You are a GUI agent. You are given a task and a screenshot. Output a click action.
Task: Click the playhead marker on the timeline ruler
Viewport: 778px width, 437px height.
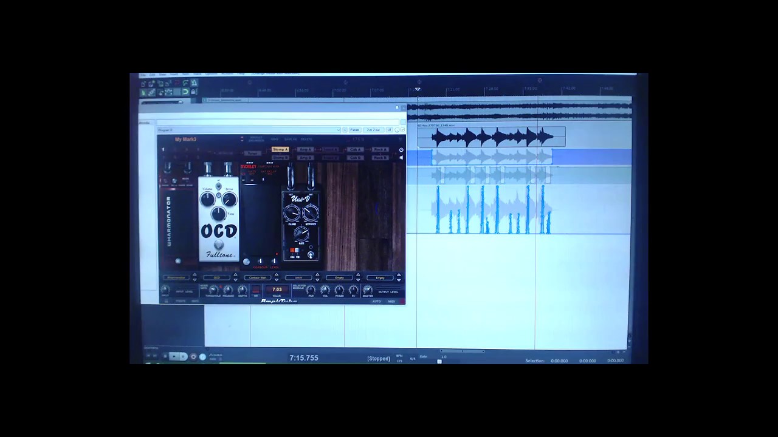pyautogui.click(x=418, y=89)
